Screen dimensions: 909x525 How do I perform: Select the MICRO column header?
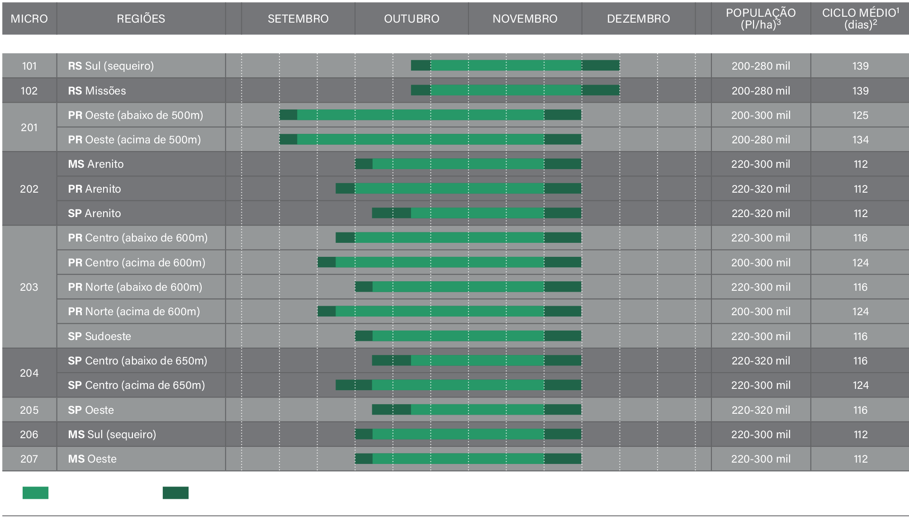tap(29, 19)
